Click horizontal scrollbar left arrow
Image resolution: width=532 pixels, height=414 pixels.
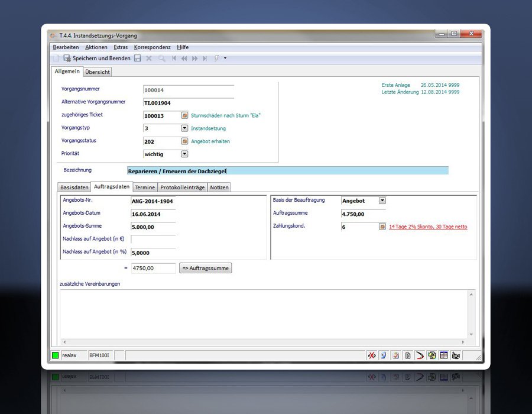pyautogui.click(x=64, y=342)
